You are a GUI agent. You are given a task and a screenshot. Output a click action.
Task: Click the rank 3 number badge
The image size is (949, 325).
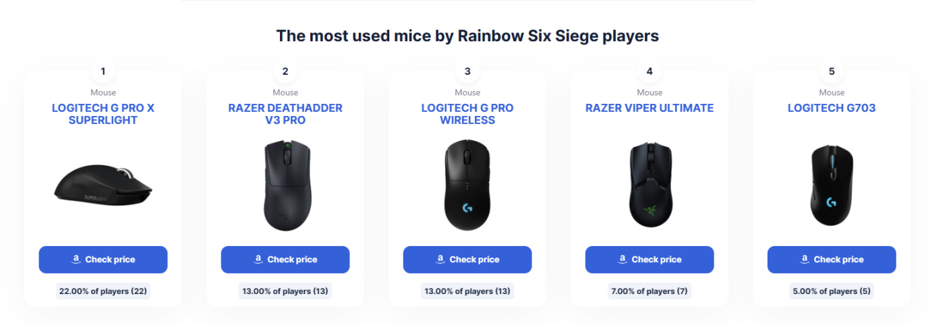pos(467,71)
